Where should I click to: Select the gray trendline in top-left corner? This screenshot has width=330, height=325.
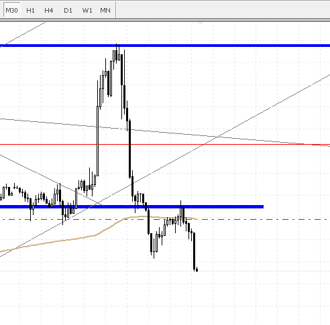click(22, 35)
